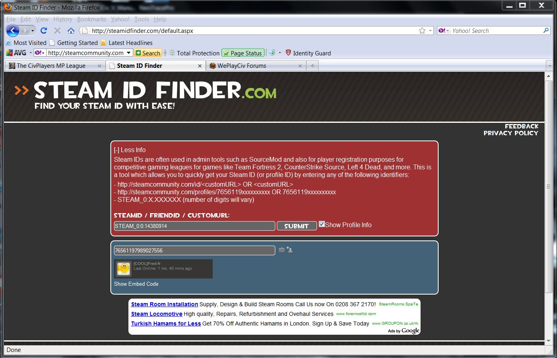Viewport: 557px width, 358px height.
Task: Click the SUBMIT button
Action: click(x=297, y=226)
